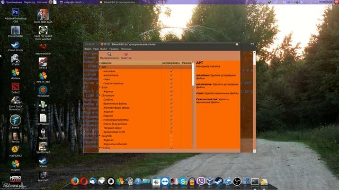
Task: Open the Переход menu in top panel
Action: click(x=29, y=2)
